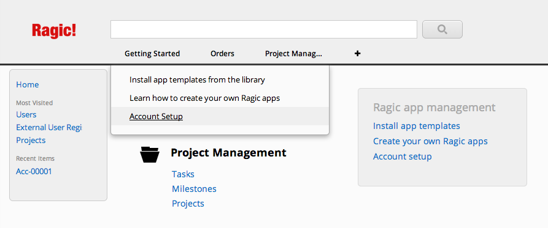Open the Milestones link
Viewport: 548px width, 228px height.
pyautogui.click(x=194, y=189)
